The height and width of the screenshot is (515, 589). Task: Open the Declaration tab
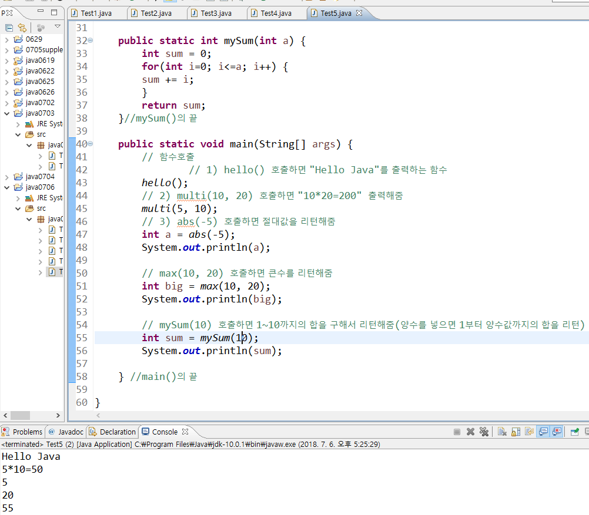coord(112,432)
